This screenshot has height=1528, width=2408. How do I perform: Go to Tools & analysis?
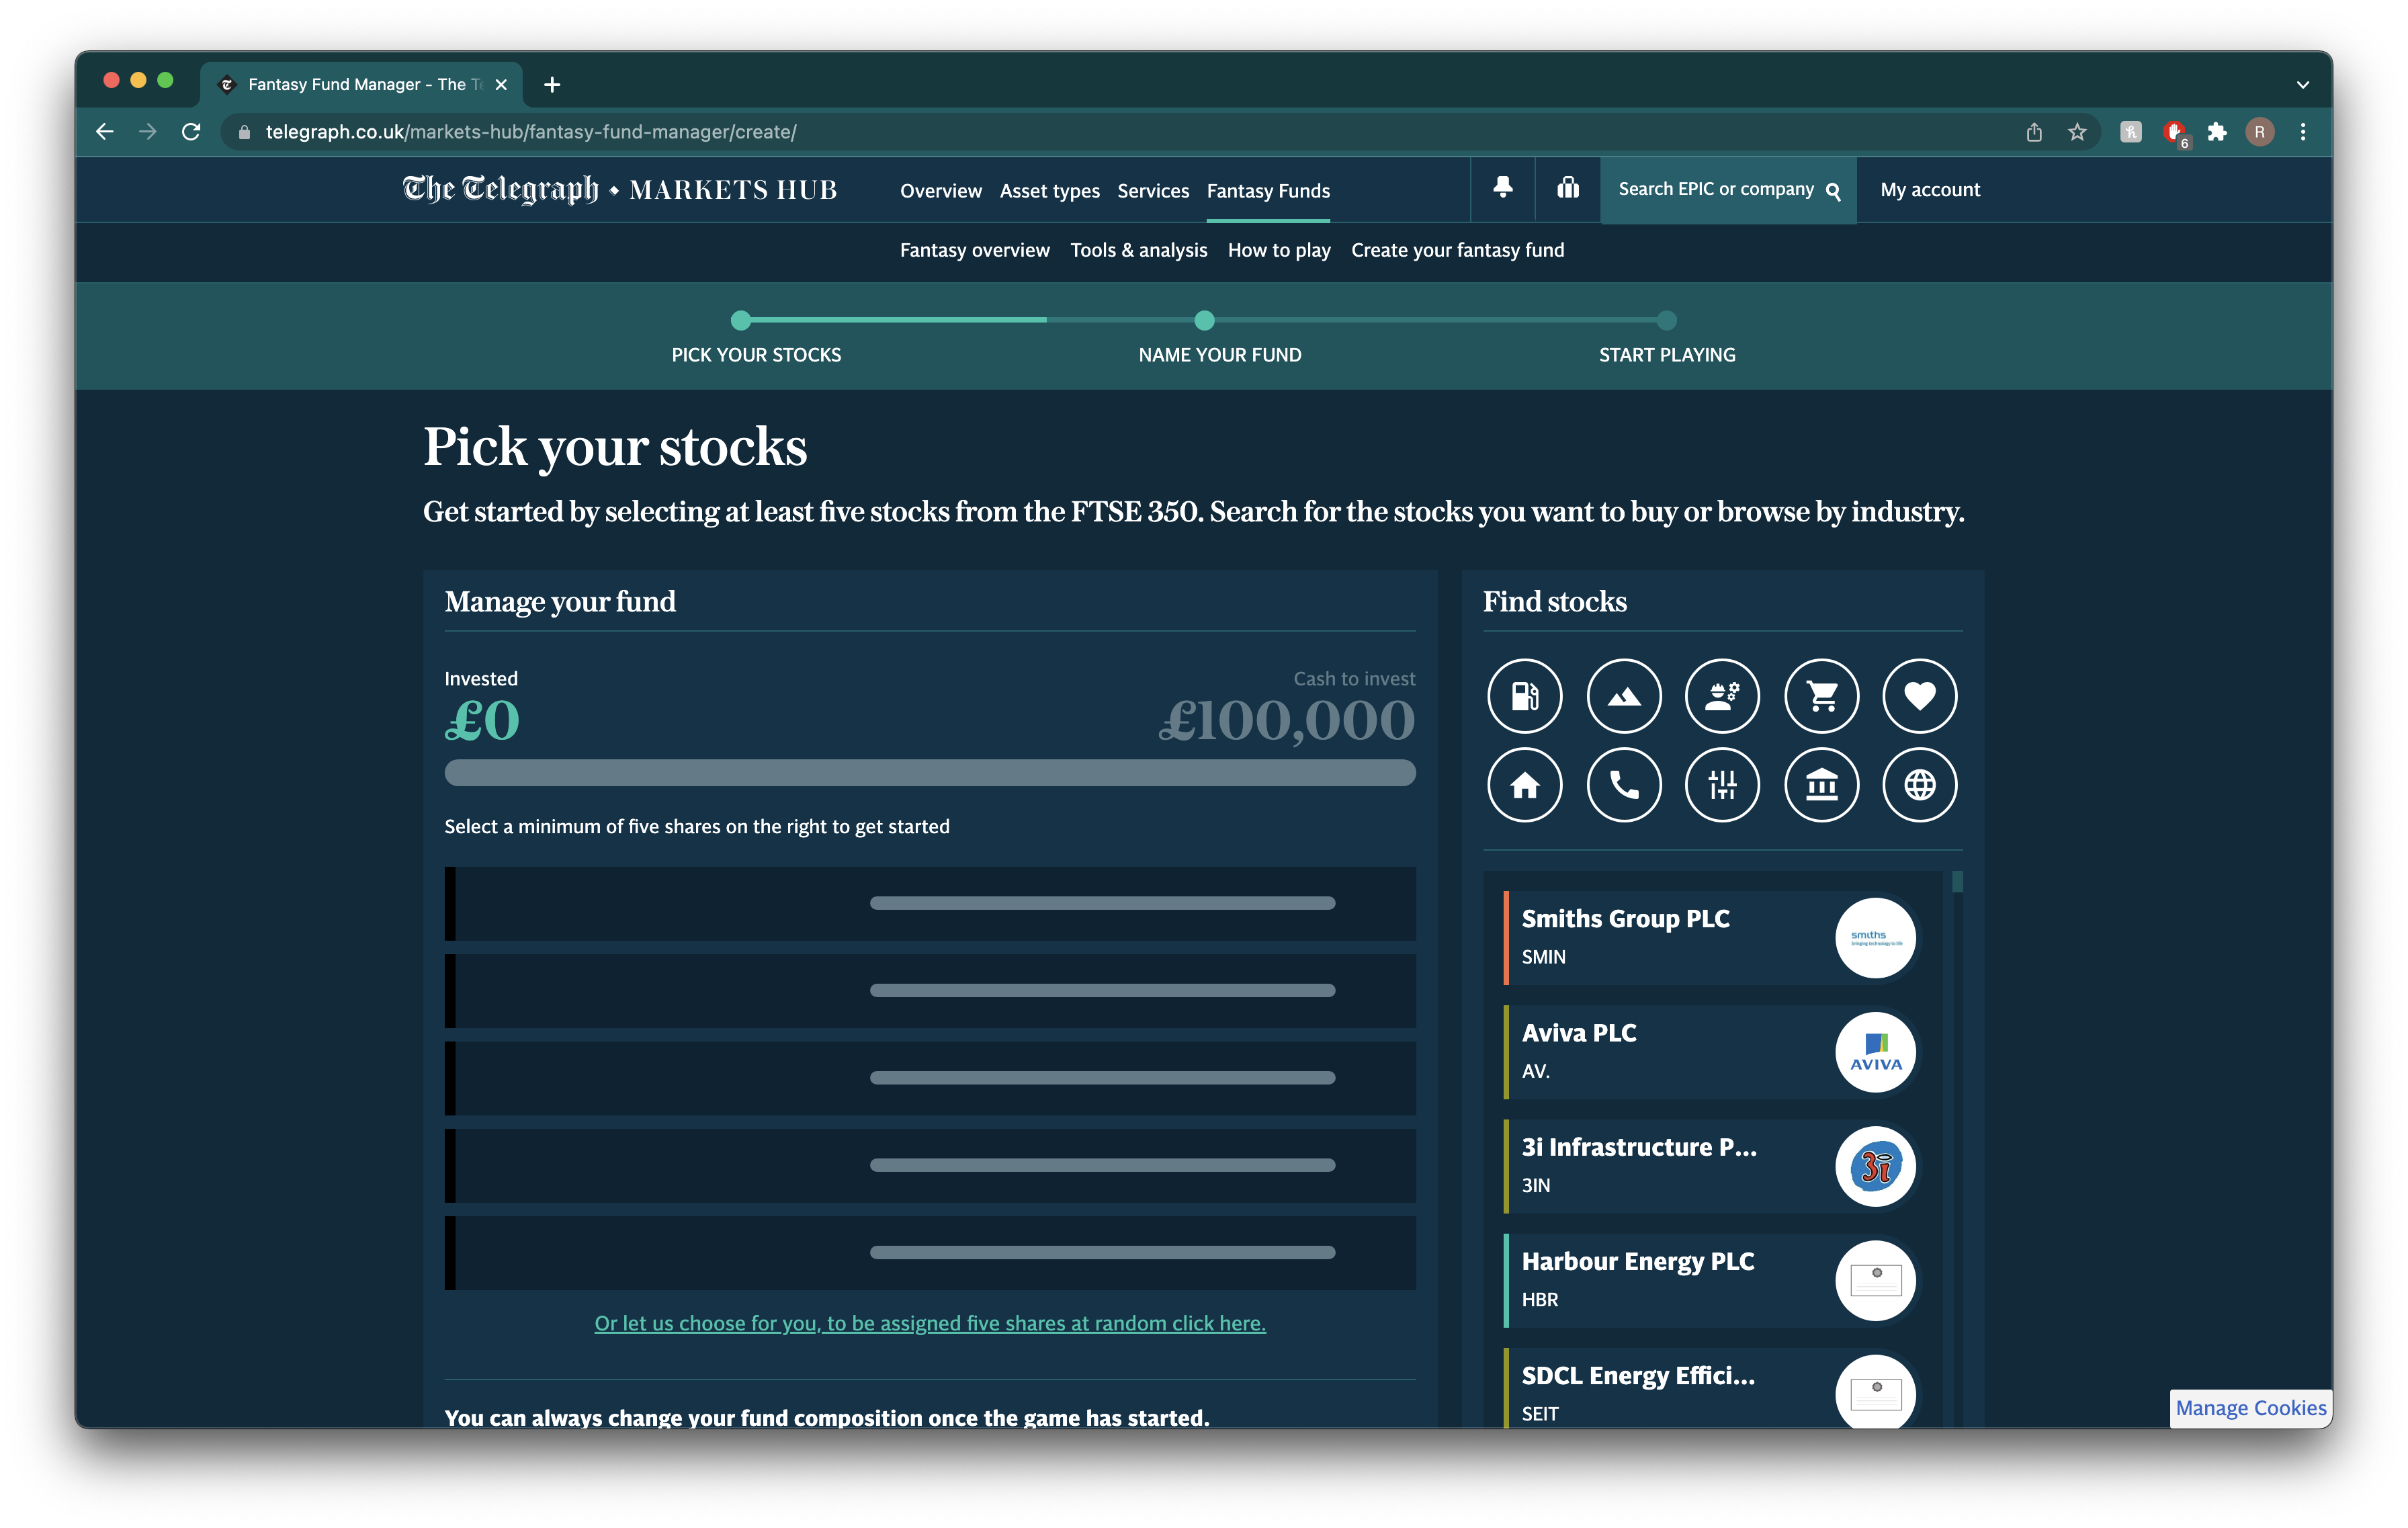(1138, 250)
